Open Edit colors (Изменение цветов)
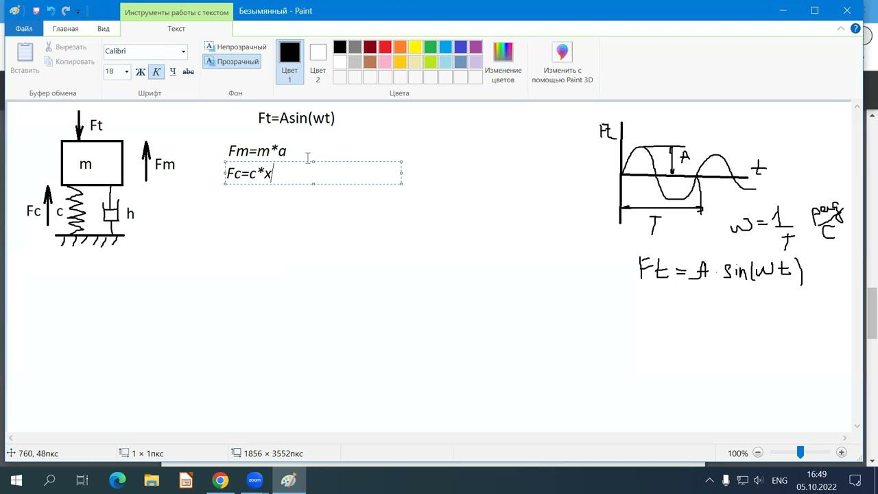Viewport: 878px width, 494px height. [x=503, y=62]
